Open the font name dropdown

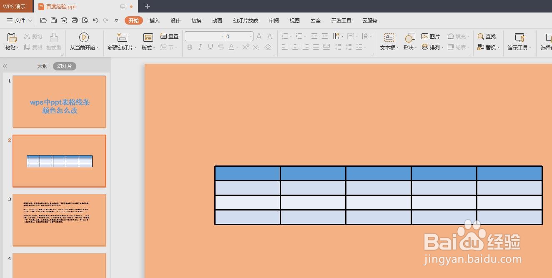(222, 37)
